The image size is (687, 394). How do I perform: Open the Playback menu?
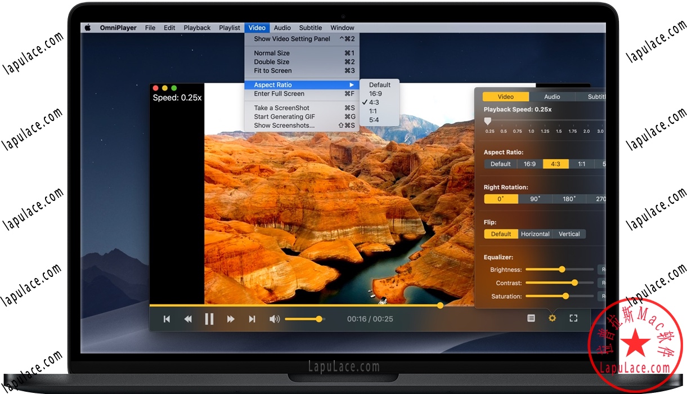click(x=197, y=27)
